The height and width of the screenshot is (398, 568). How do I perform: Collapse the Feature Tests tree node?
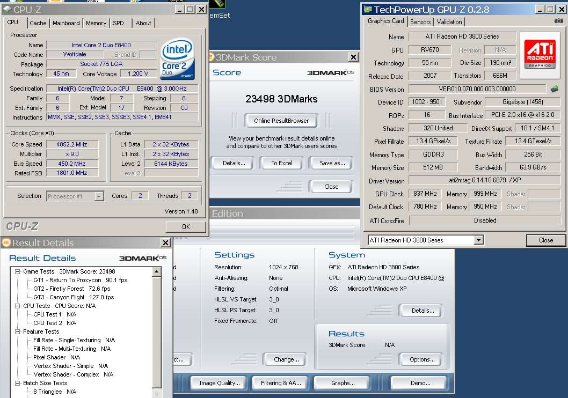pos(17,331)
